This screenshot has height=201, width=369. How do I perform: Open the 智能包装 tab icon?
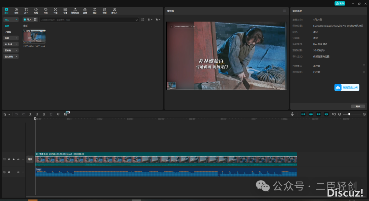click(x=75, y=11)
